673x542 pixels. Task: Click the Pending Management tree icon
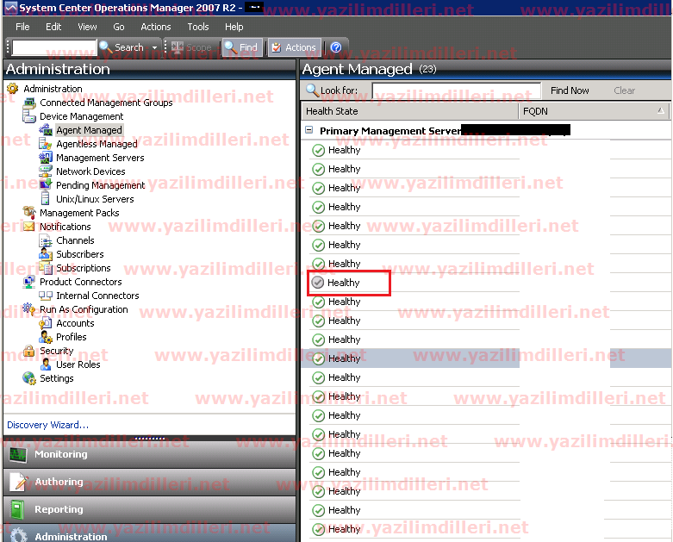(46, 185)
